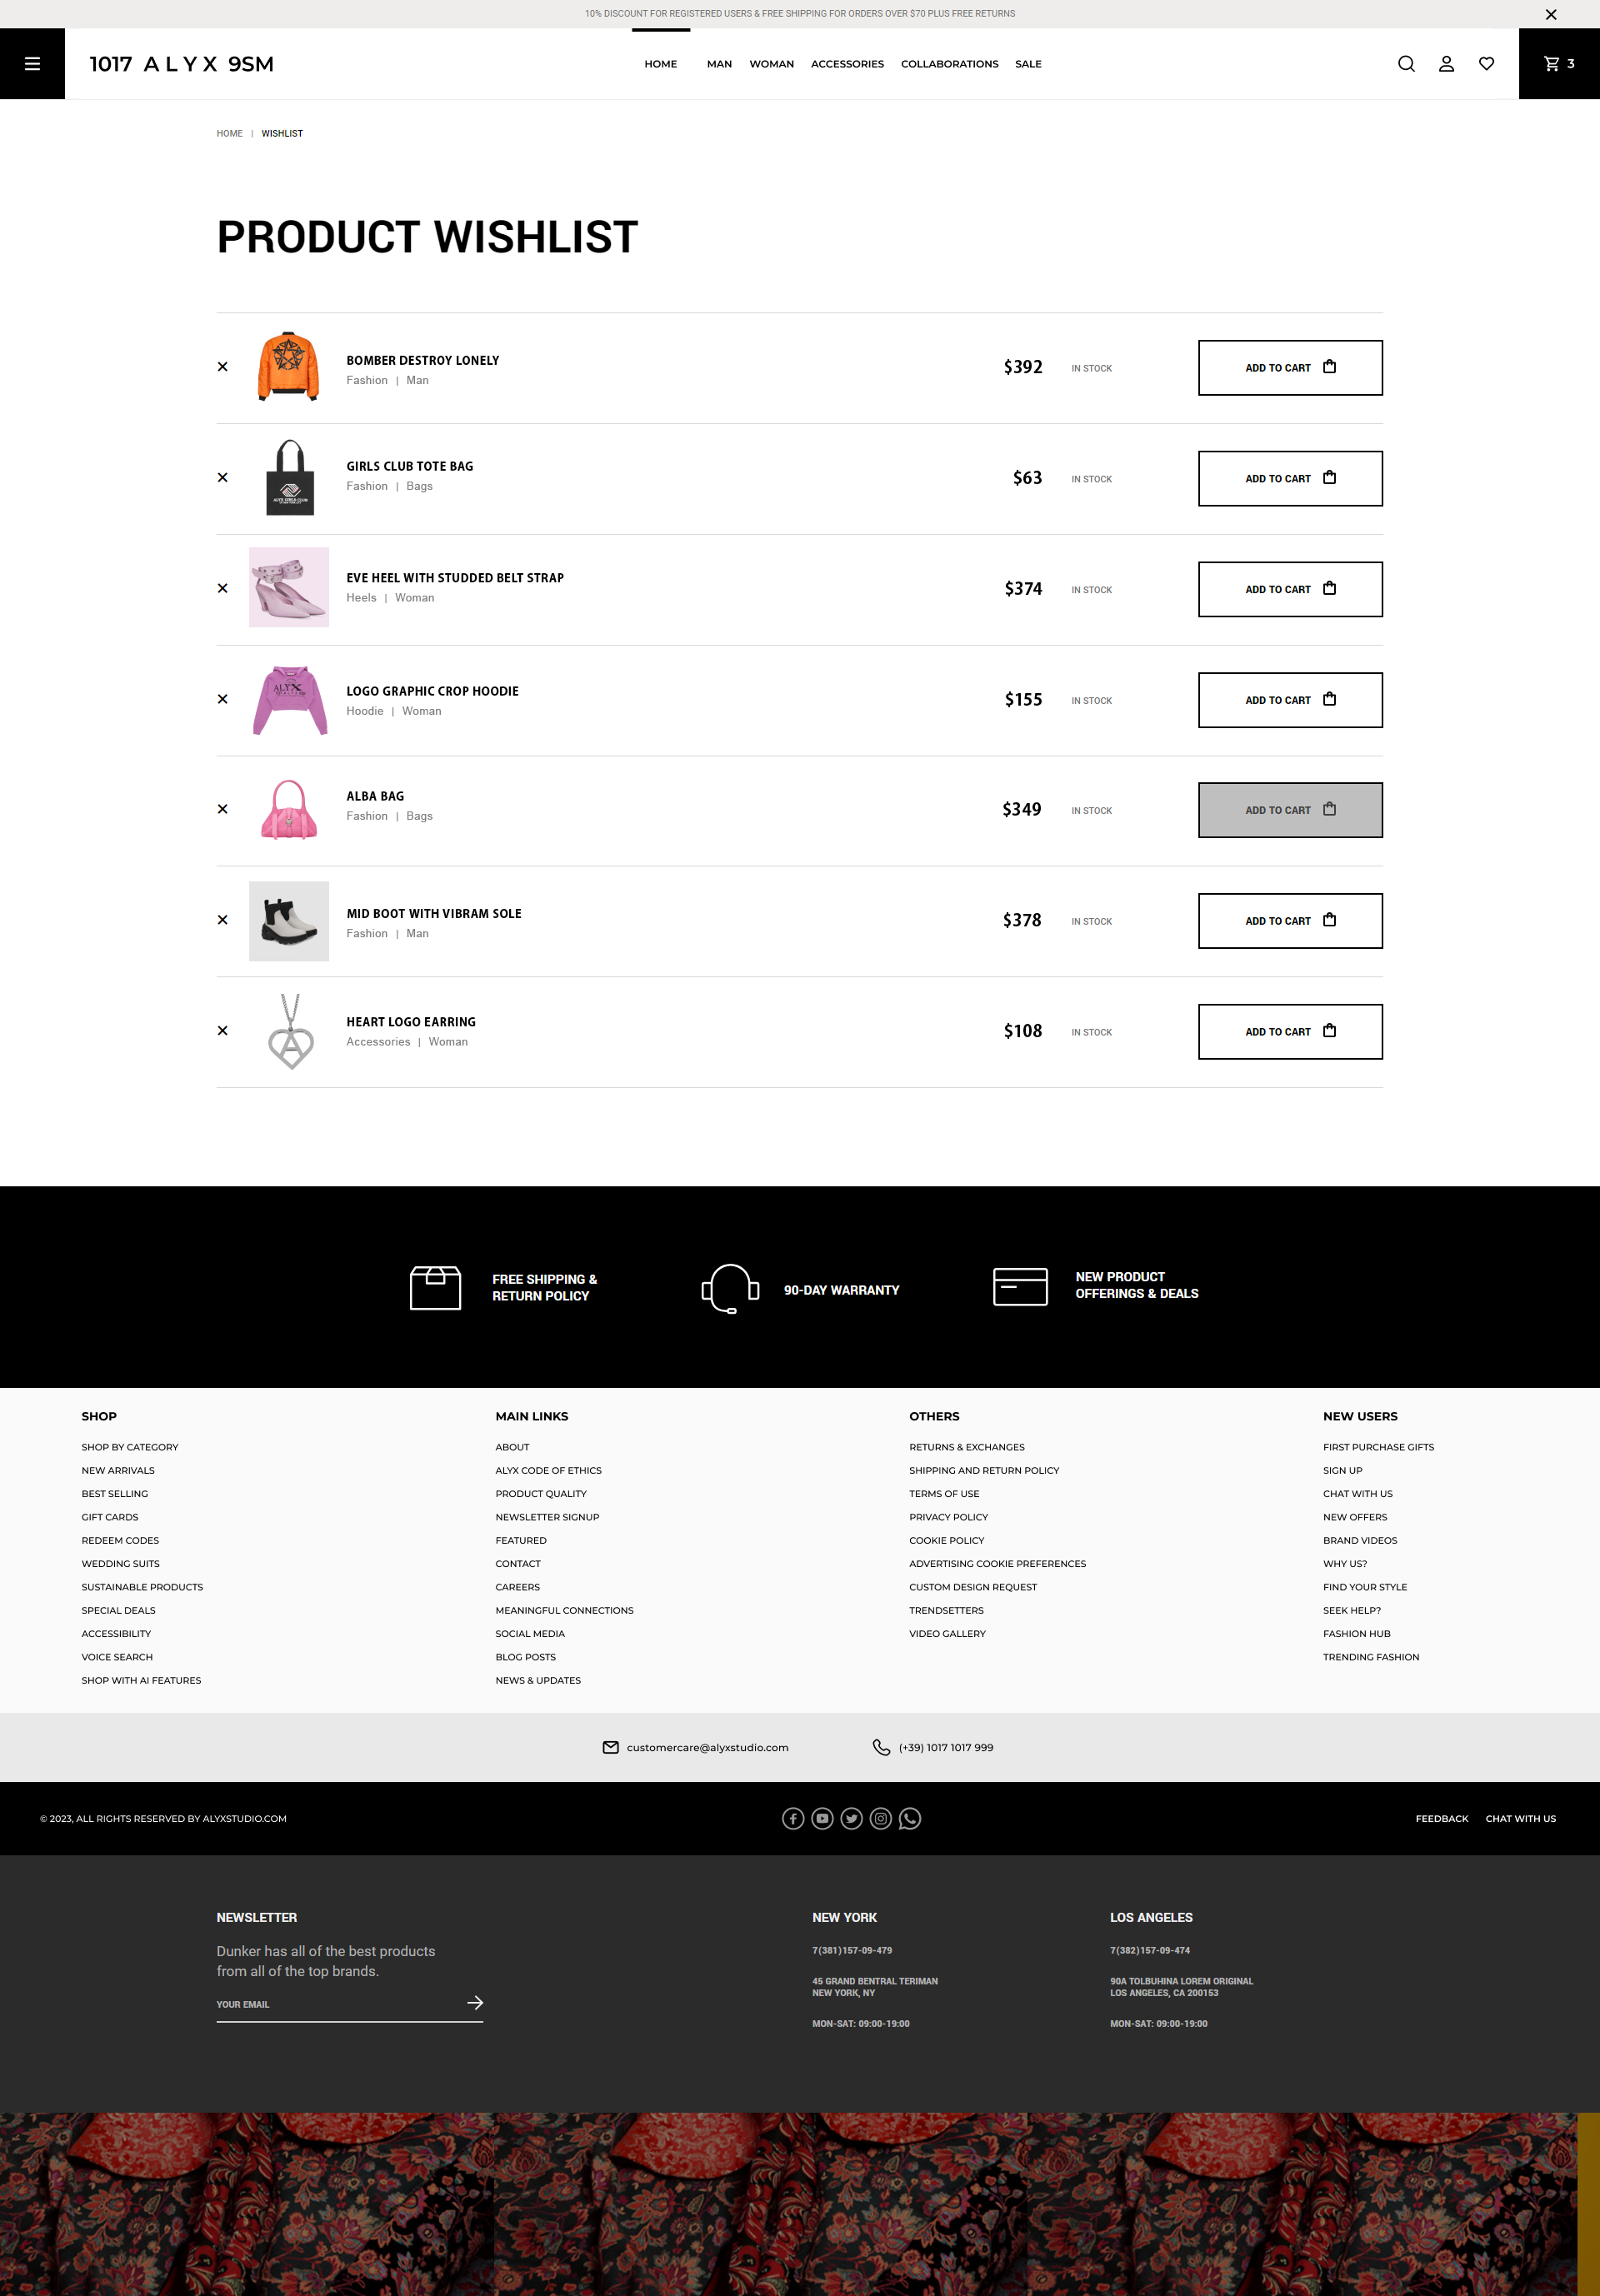
Task: Dismiss the discount announcement banner
Action: tap(1551, 14)
